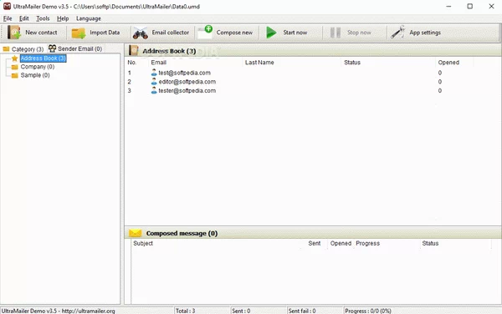Click the person icon for test@softpedia.com

pyautogui.click(x=154, y=73)
